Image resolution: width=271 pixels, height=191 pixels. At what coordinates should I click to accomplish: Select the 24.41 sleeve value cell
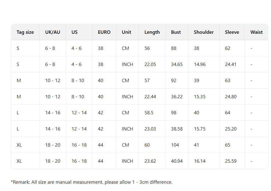click(x=231, y=64)
